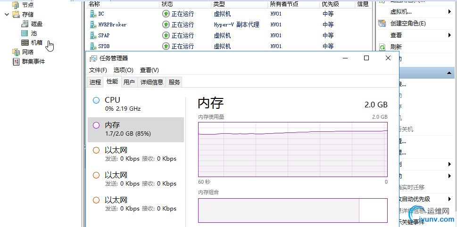The image size is (457, 227).
Task: Click HV01 owner node in SPDB row
Action: 276,46
